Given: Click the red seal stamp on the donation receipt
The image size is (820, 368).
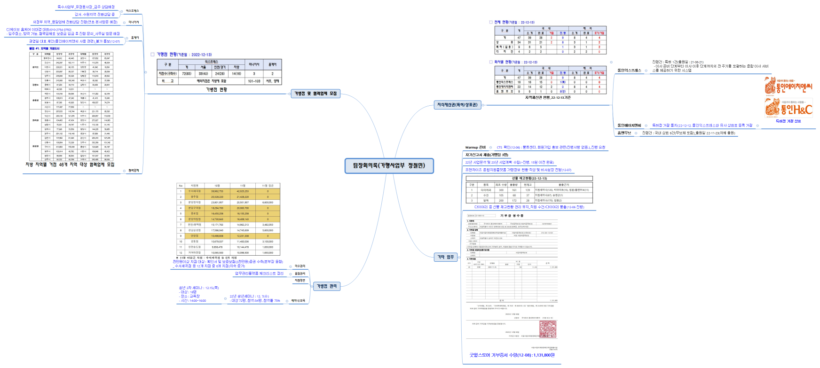Looking at the screenshot, I should 548,329.
